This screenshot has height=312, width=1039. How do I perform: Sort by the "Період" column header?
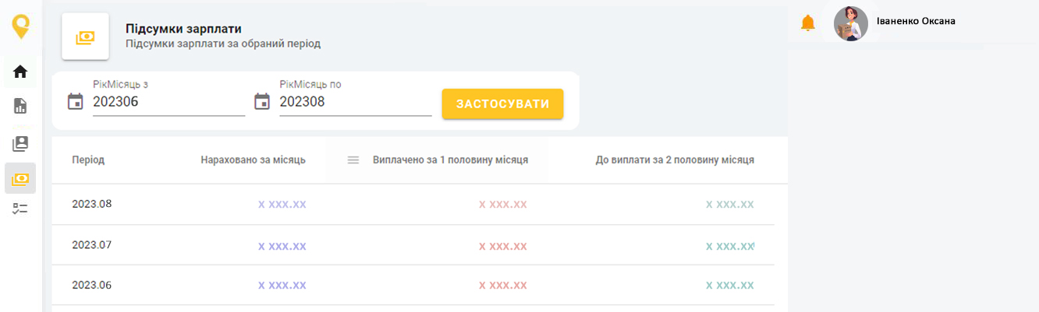tap(88, 160)
